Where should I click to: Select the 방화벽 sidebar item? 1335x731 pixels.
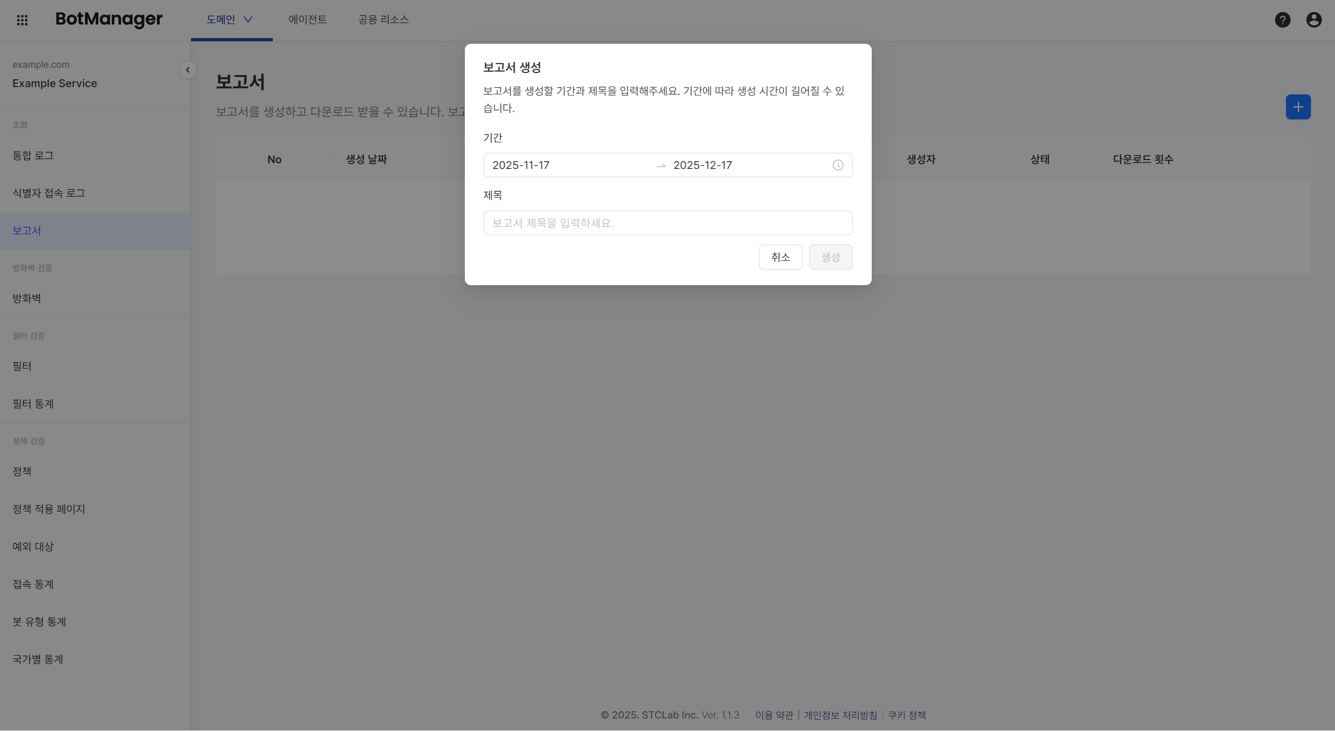pyautogui.click(x=26, y=298)
